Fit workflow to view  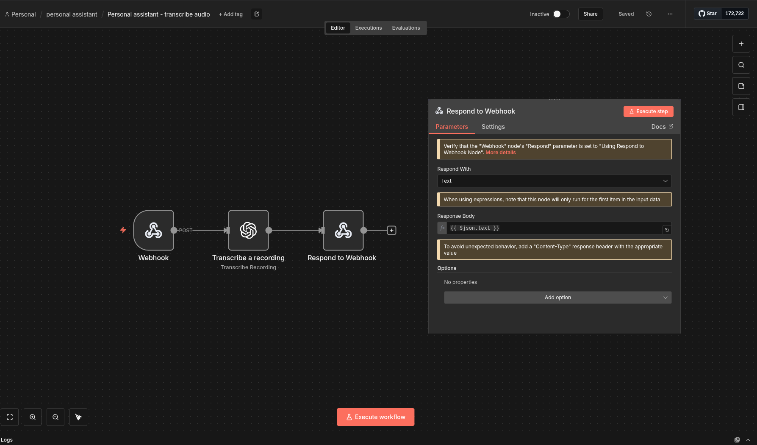[x=10, y=417]
